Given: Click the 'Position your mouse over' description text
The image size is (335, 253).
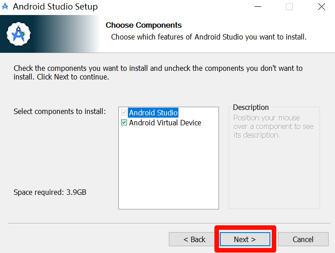Looking at the screenshot, I should [x=274, y=126].
